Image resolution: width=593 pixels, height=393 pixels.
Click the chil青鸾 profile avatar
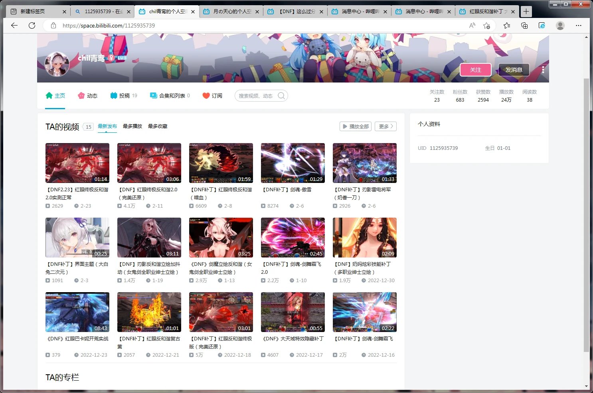(57, 64)
